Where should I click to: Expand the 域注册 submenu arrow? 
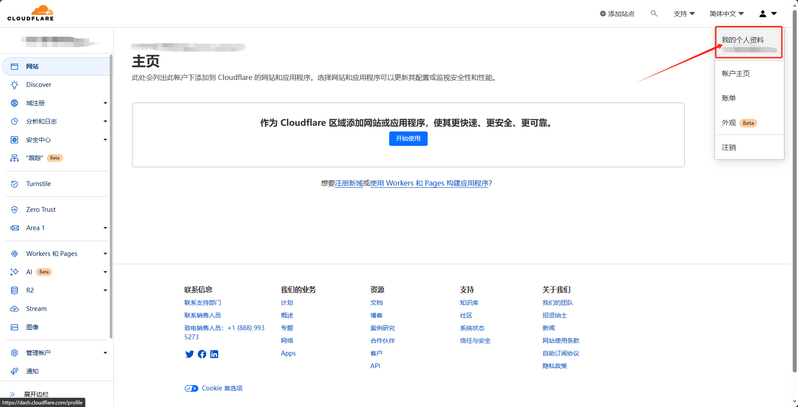coord(105,103)
